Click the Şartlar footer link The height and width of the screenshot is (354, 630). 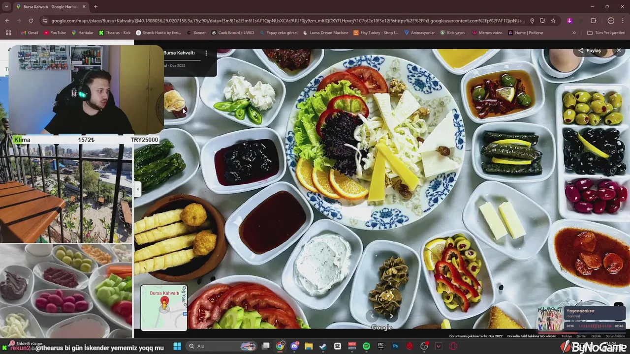coord(582,336)
